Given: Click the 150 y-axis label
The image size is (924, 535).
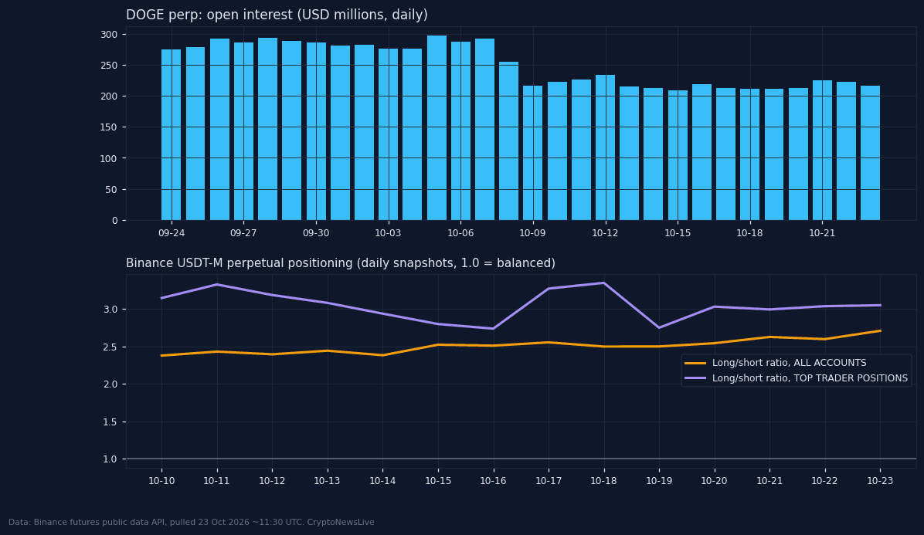Looking at the screenshot, I should [109, 127].
